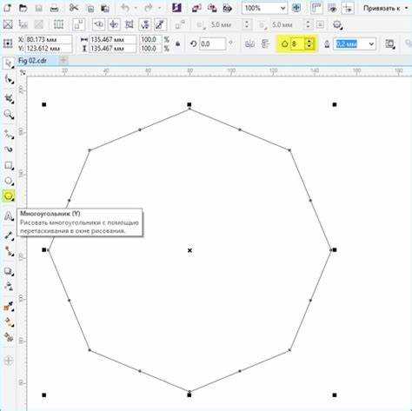Select the Zoom magnifier tool
Image resolution: width=412 pixels, height=411 pixels.
coord(9,115)
